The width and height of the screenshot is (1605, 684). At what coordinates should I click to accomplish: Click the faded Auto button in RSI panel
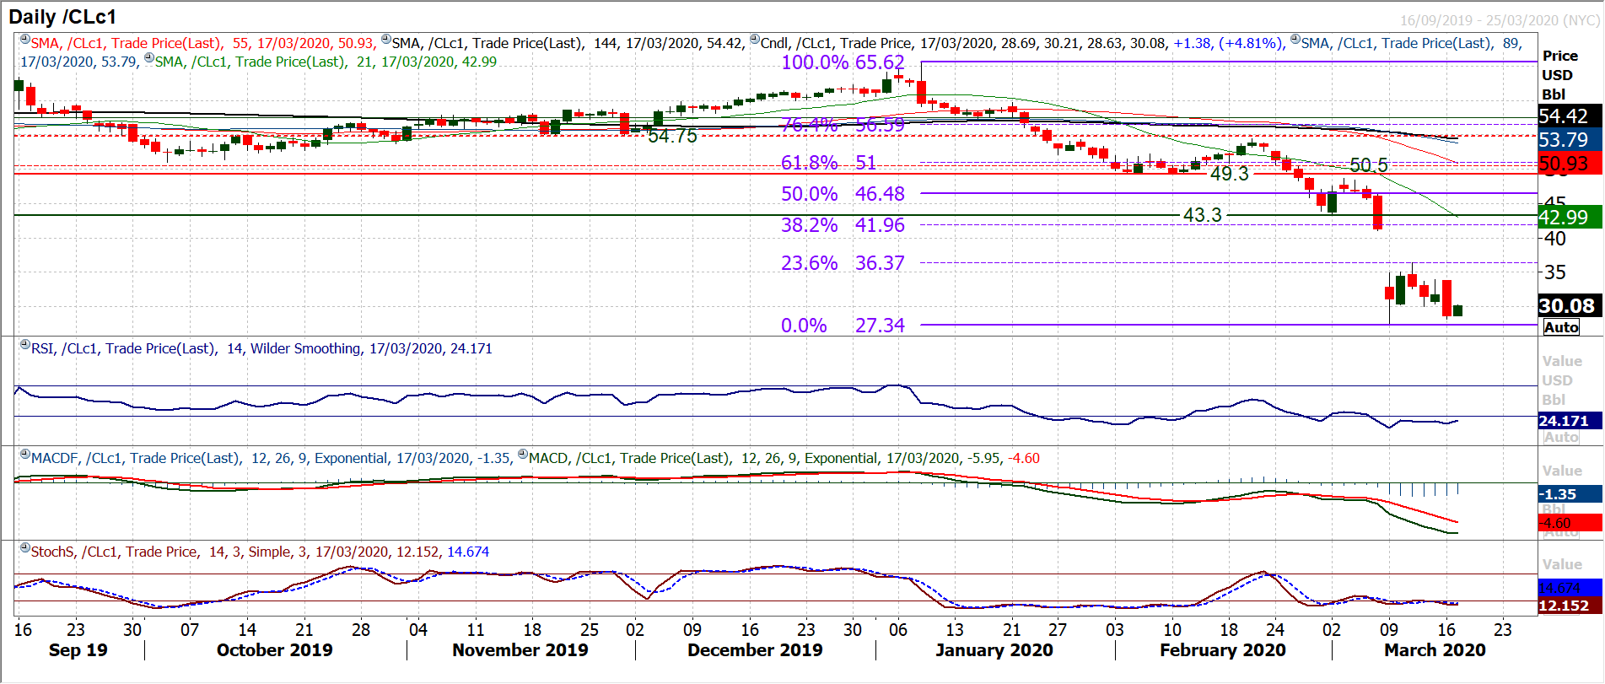coord(1561,437)
